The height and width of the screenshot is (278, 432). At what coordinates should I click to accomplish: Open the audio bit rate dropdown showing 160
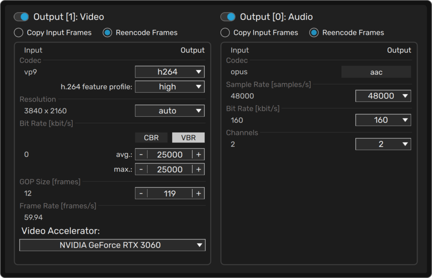[383, 120]
